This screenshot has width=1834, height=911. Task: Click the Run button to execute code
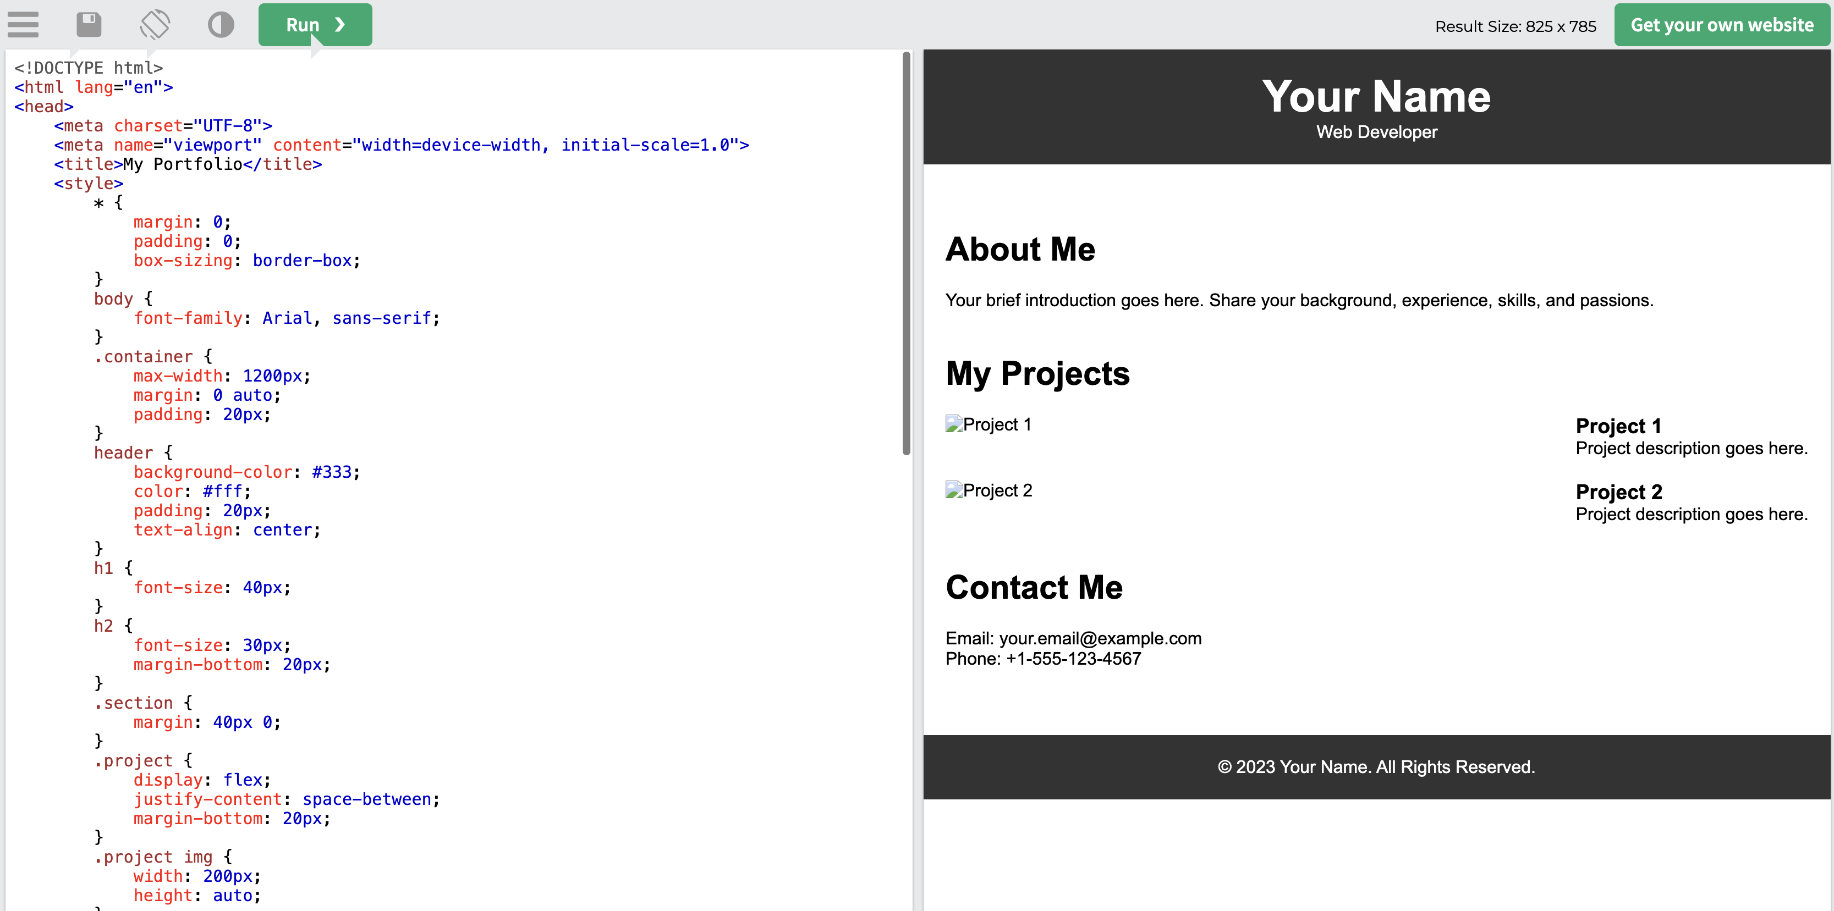[x=316, y=24]
